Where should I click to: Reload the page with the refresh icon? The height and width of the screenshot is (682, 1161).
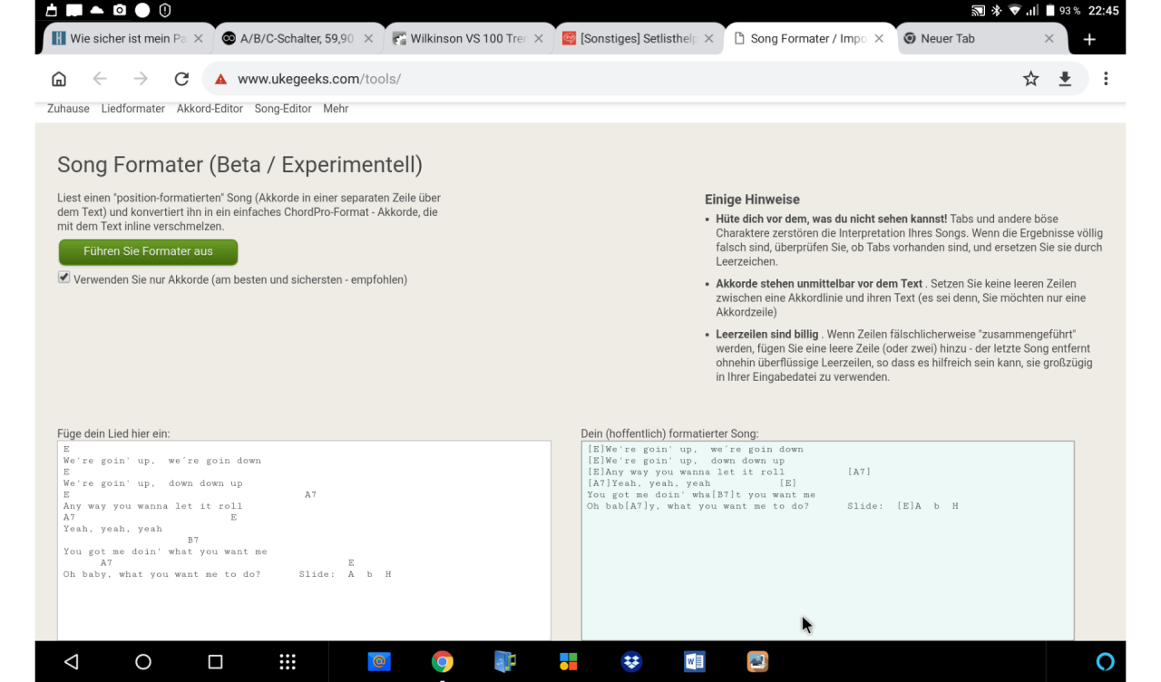coord(181,79)
